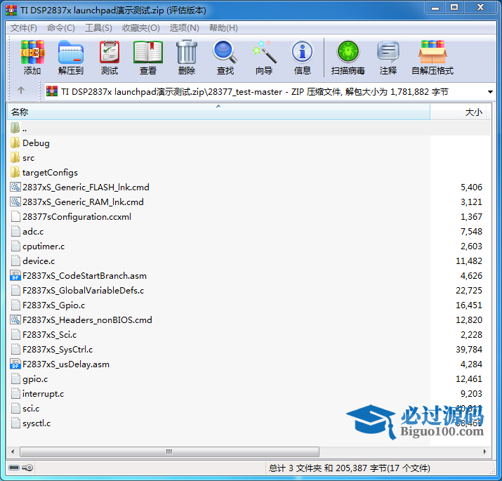Click the drive icon in status bar
Viewport: 502px width, 481px height.
coord(14,468)
